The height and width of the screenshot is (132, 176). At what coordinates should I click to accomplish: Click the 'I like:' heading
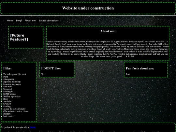coord(7,68)
